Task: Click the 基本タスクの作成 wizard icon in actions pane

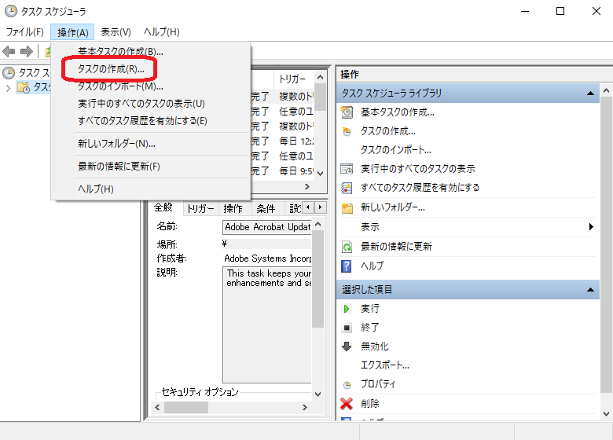Action: click(347, 112)
